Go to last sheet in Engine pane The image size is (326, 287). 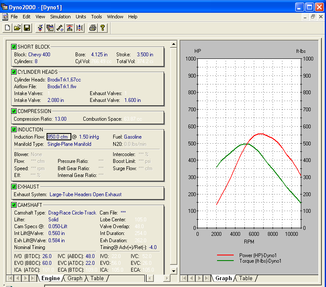pyautogui.click(x=33, y=278)
